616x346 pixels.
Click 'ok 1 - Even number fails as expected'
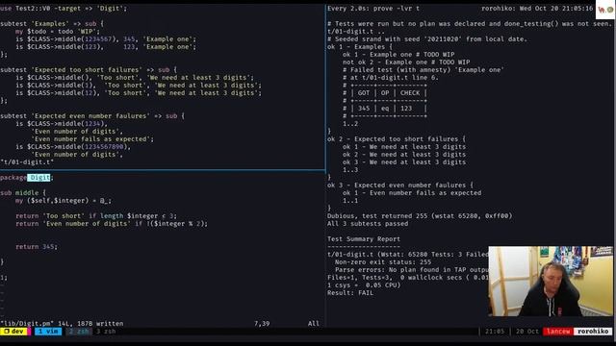tap(412, 193)
